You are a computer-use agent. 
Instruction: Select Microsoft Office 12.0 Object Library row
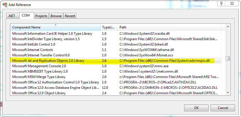pos(116,93)
